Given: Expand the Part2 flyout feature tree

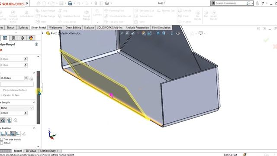Looking at the screenshot, I should tap(42, 33).
